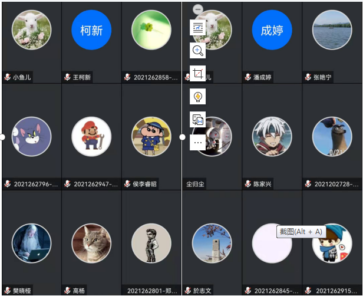The height and width of the screenshot is (296, 363).
Task: Select the magnifier zoom-in picture tool
Action: coord(198,51)
